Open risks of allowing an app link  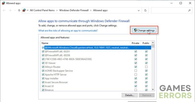pyautogui.click(x=68, y=31)
